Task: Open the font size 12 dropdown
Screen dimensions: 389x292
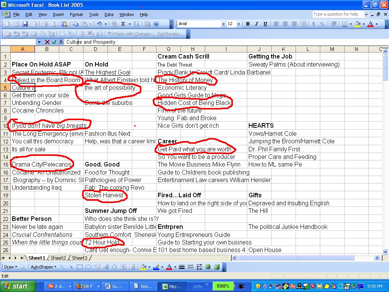Action: 239,24
